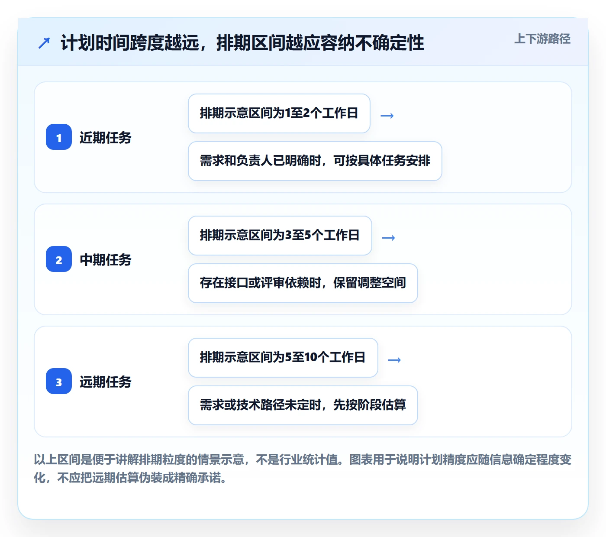The width and height of the screenshot is (606, 537).
Task: Click the box 排期示意区间为3至5个工作日
Action: 280,236
